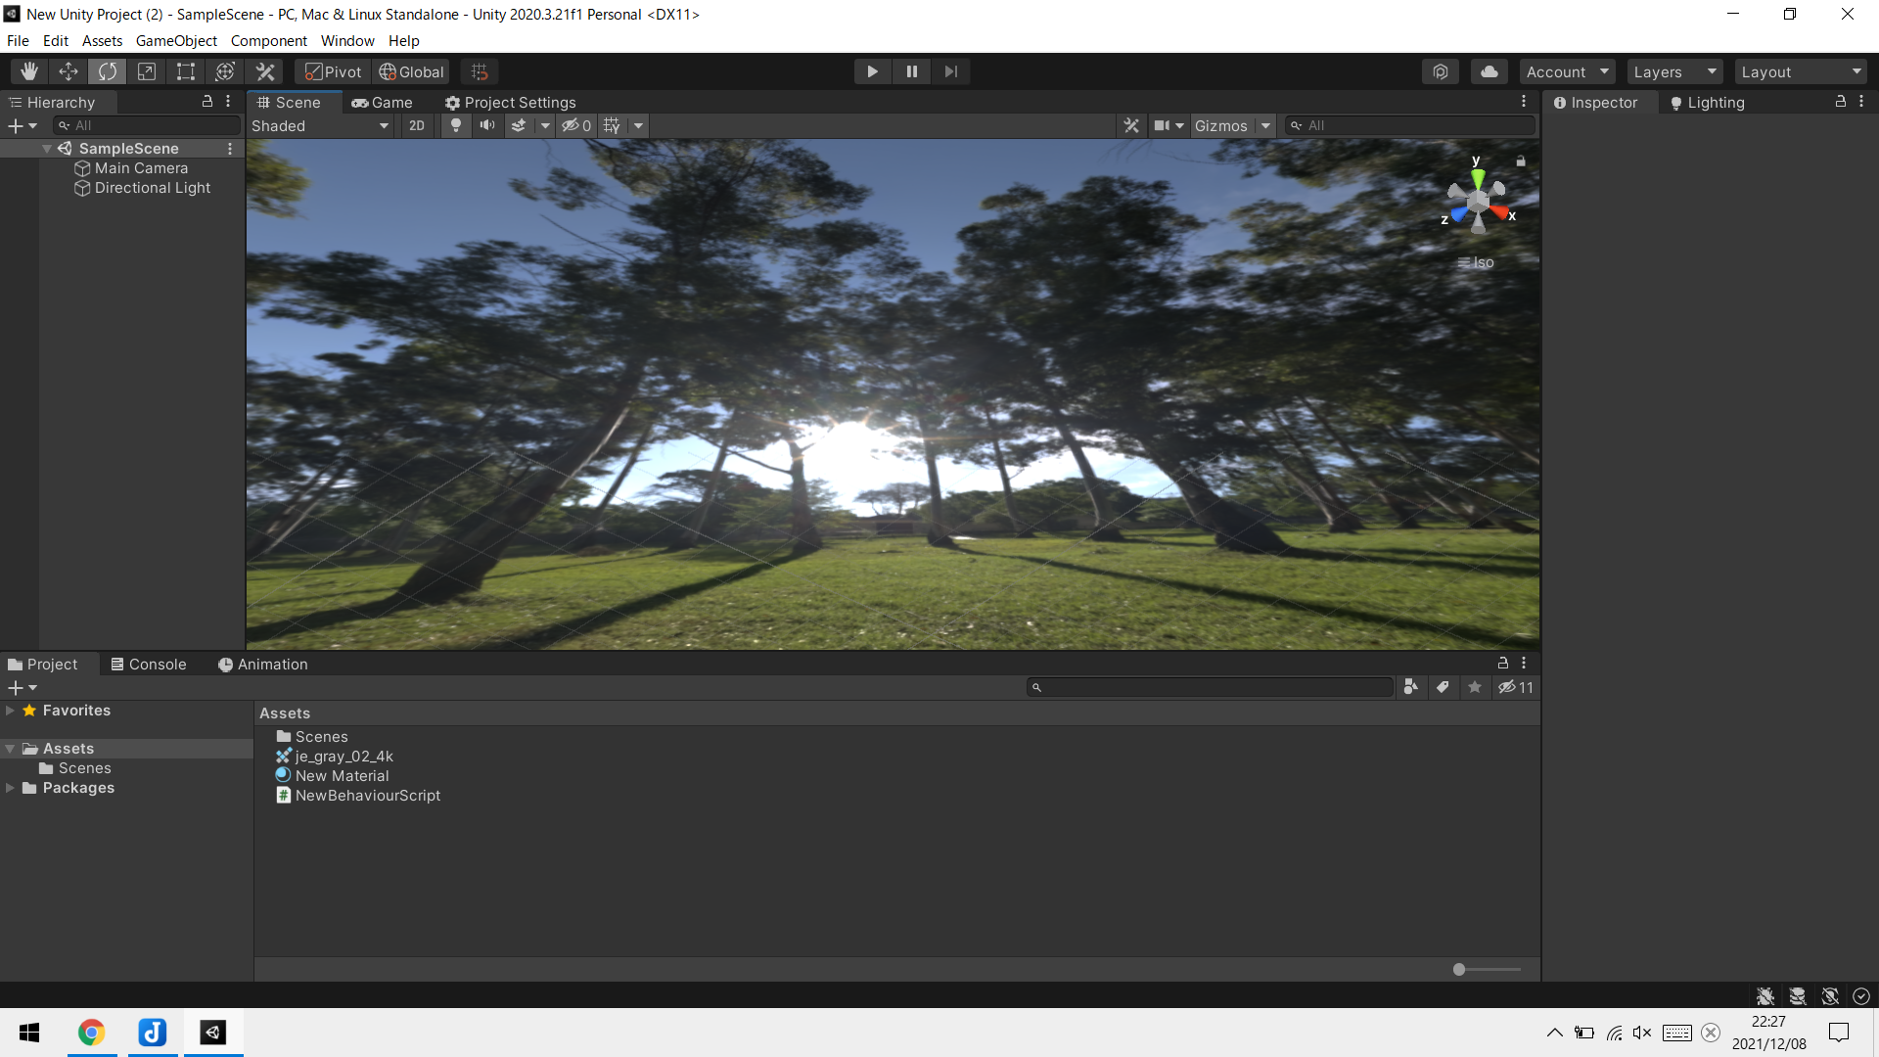
Task: Expand Favorites in Project panel
Action: (10, 711)
